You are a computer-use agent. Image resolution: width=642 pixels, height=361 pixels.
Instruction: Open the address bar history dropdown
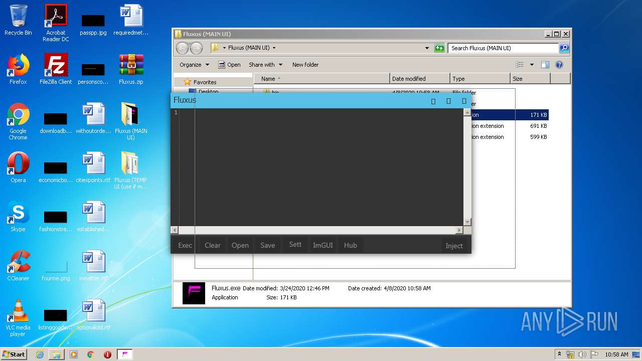[427, 48]
